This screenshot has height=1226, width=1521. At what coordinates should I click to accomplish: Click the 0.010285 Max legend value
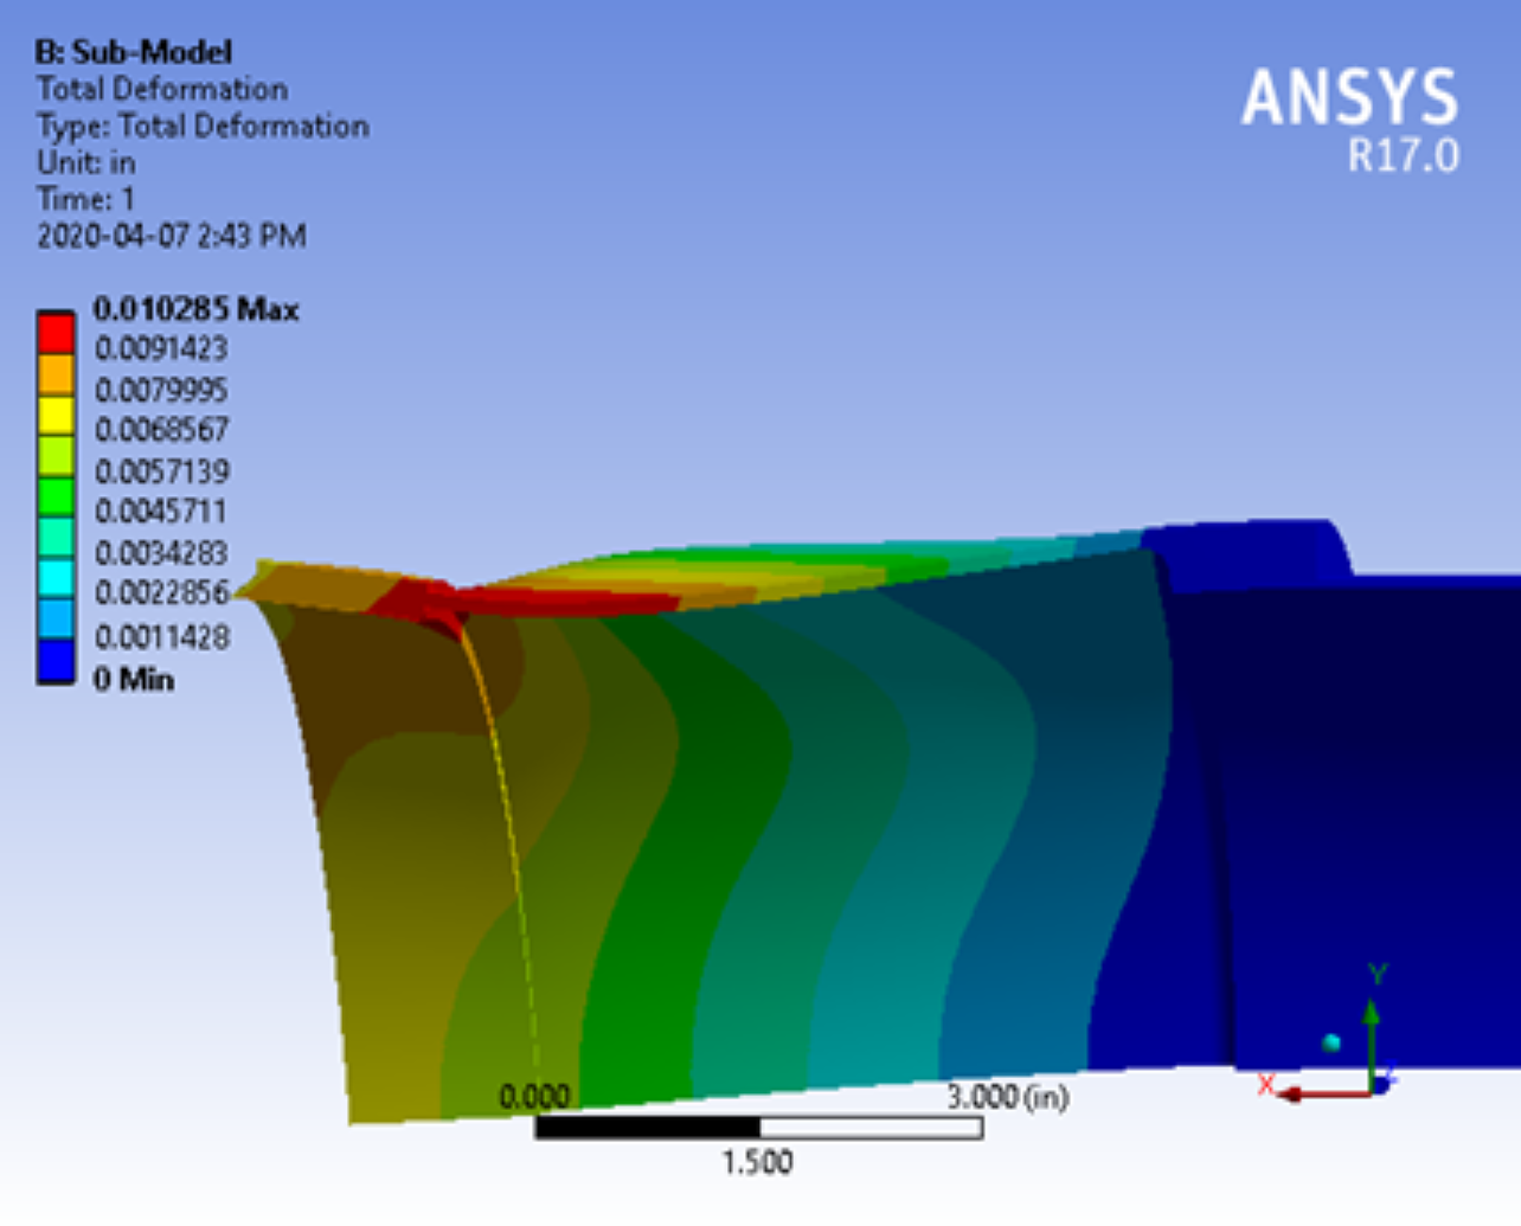(x=197, y=310)
